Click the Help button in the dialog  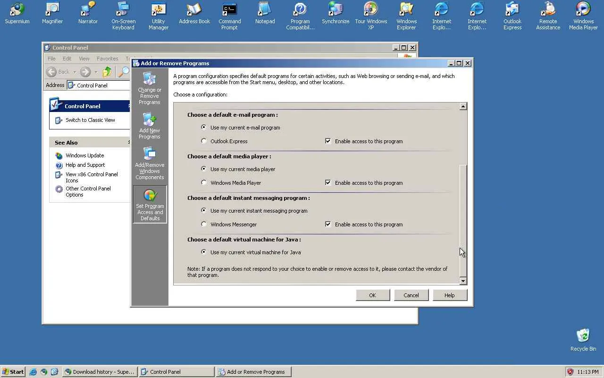coord(449,295)
